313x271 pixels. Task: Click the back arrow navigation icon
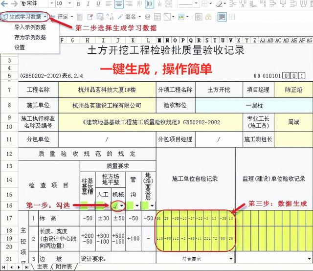[x=4, y=3]
